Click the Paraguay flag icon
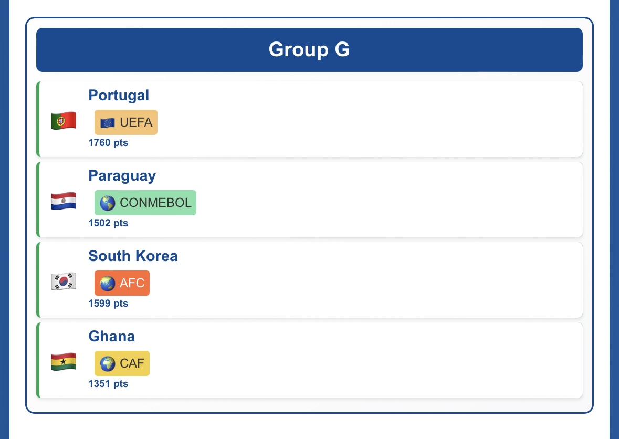 tap(64, 201)
